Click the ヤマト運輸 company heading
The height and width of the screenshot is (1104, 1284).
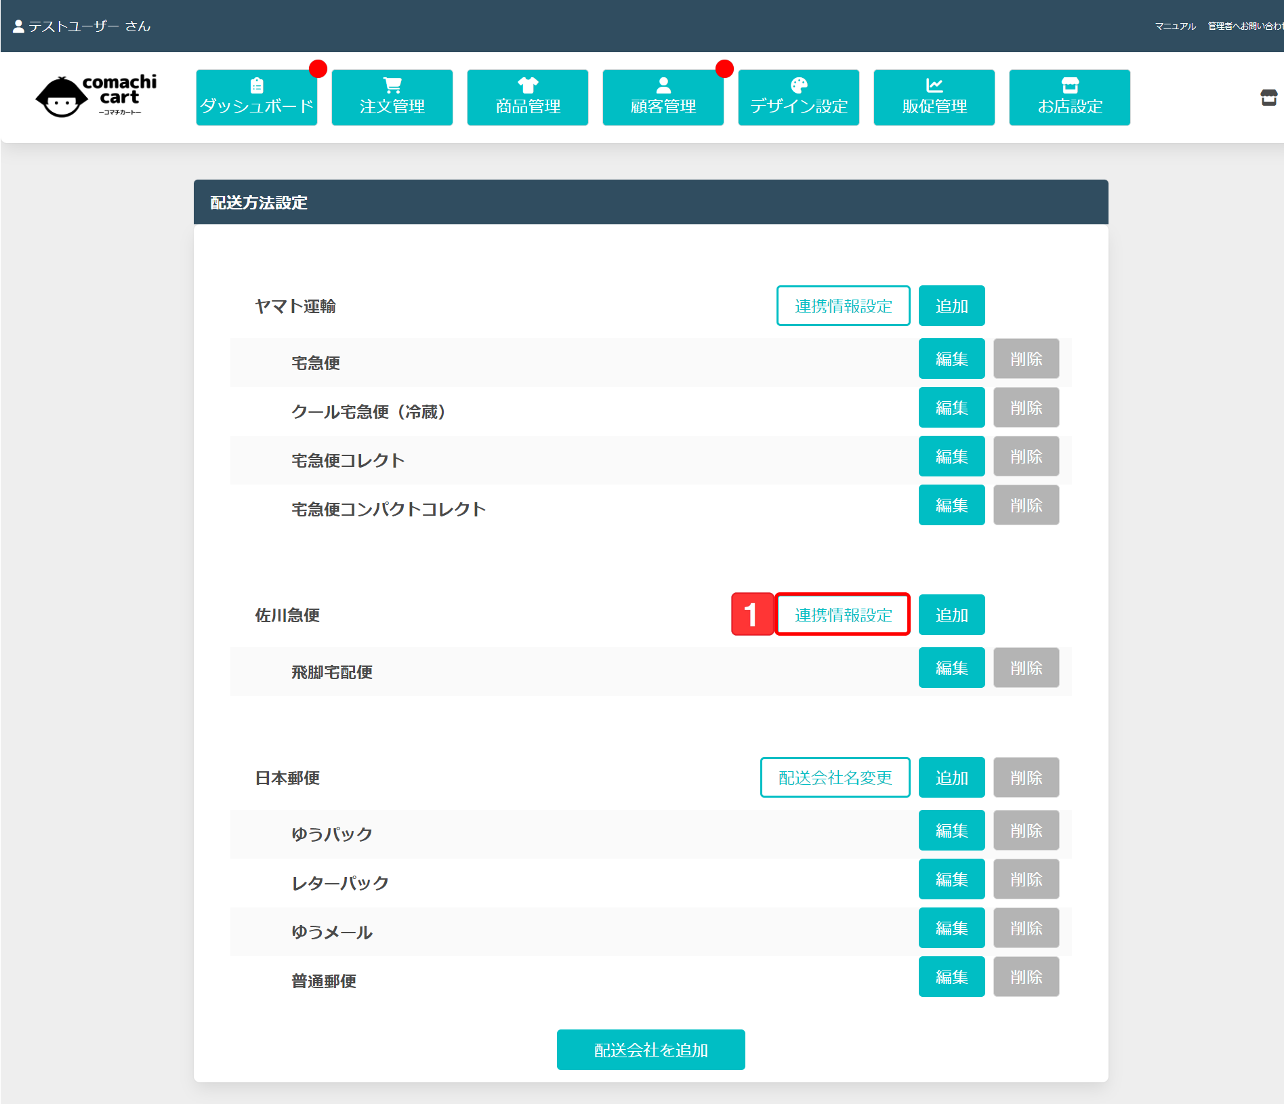coord(295,306)
